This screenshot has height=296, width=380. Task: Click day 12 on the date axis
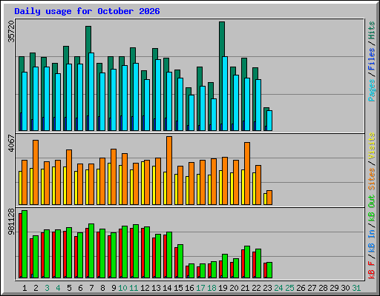(145, 288)
